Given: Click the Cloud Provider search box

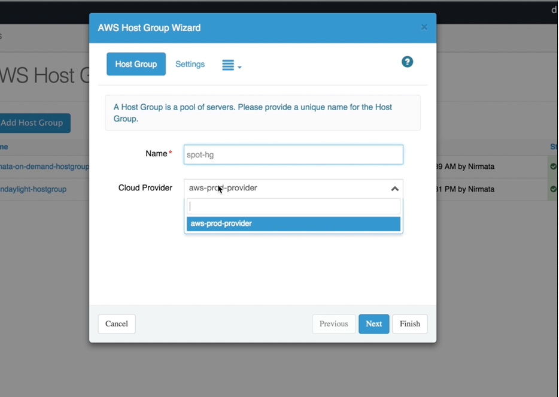Looking at the screenshot, I should click(293, 206).
